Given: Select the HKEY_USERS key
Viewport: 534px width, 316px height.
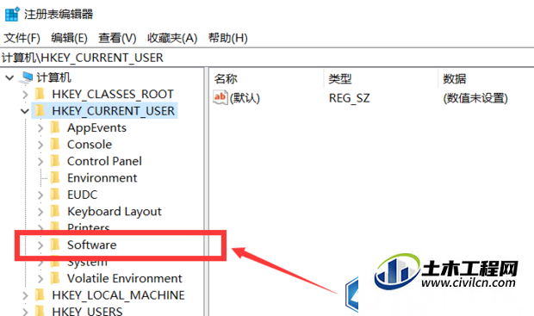Looking at the screenshot, I should coord(87,311).
